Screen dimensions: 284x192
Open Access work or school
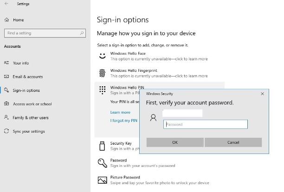click(32, 104)
